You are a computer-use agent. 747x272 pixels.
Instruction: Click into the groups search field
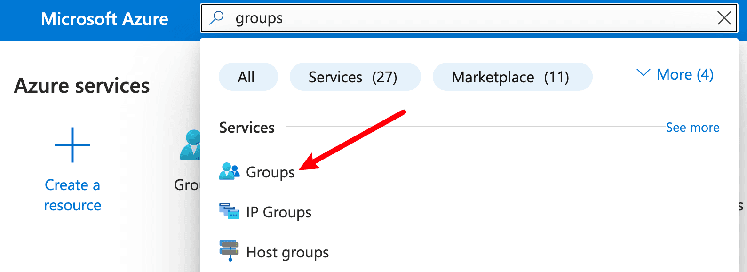pos(470,18)
